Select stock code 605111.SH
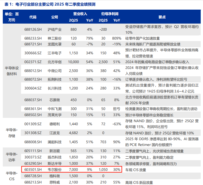Viewport: 203px width, 185px height. tap(33, 151)
